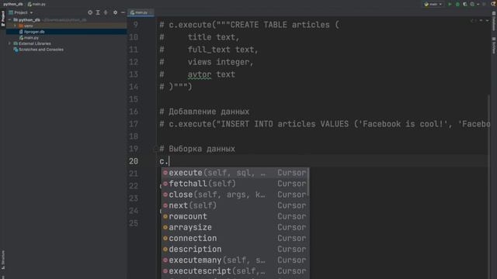Select itproger.db file in the tree

(x=67, y=32)
